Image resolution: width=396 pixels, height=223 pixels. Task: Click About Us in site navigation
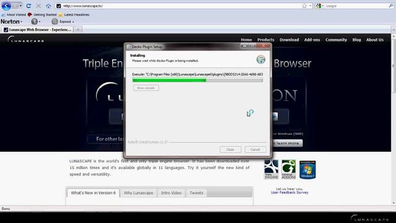click(x=375, y=40)
